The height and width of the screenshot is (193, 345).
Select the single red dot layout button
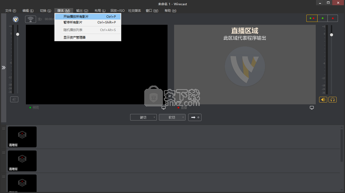pos(333,18)
